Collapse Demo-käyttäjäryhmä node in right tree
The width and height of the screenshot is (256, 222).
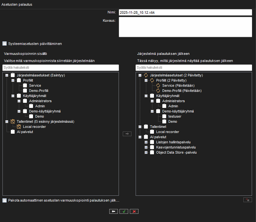(x=152, y=111)
